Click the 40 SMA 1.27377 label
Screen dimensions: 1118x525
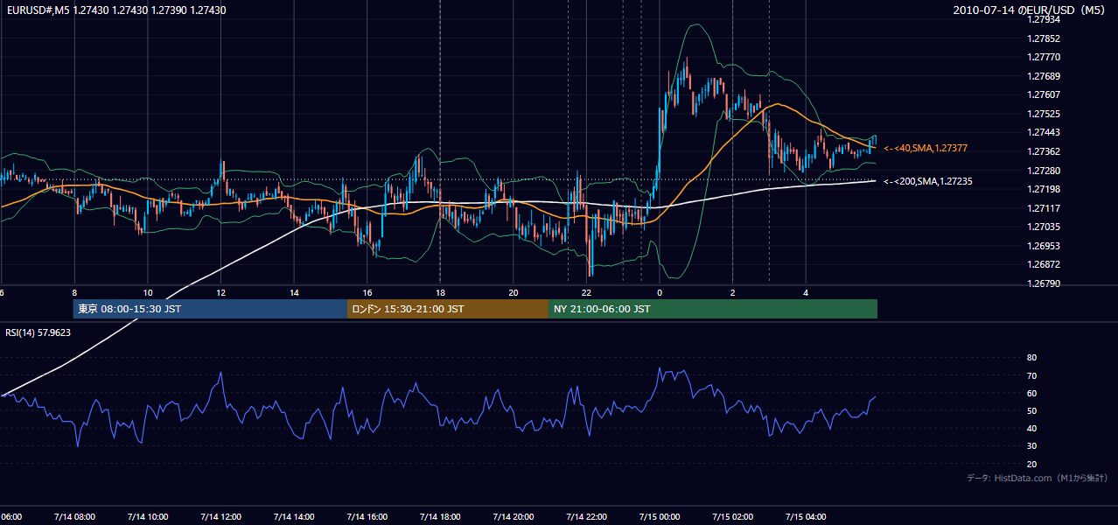pos(925,149)
